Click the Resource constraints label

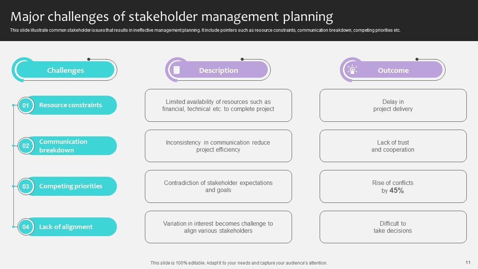71,105
